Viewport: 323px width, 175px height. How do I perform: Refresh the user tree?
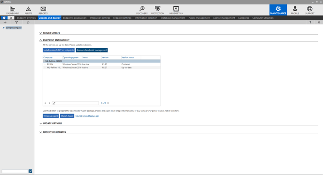click(x=28, y=22)
